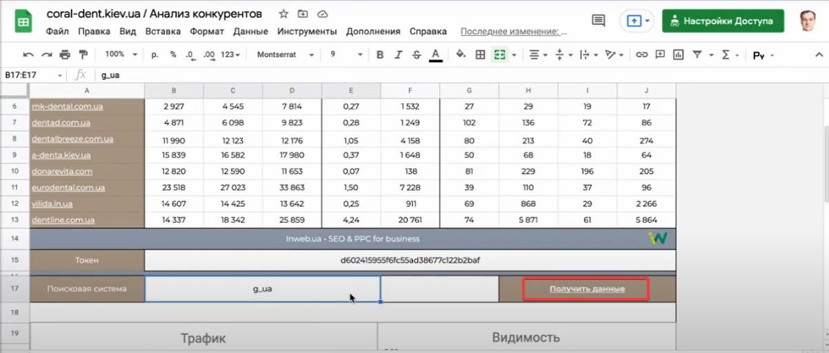Screen dimensions: 829x353
Task: Open font size 9 dropdown
Action: 346,54
